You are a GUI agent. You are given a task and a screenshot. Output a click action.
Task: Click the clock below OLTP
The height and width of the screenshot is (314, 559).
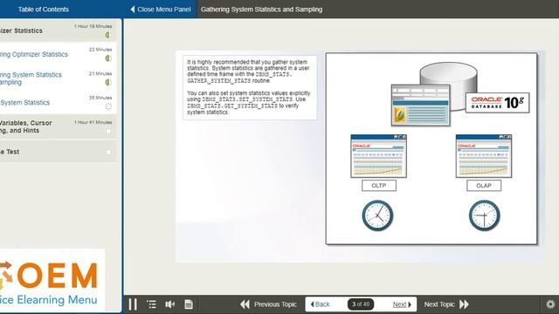(377, 215)
